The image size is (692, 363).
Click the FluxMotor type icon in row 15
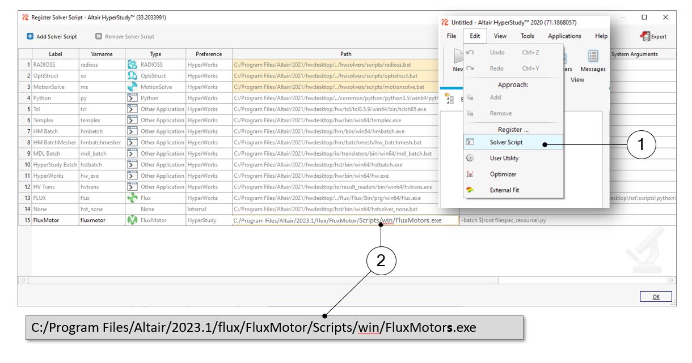[132, 220]
